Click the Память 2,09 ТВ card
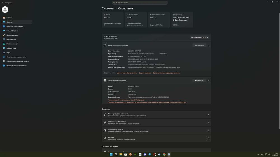 (113, 20)
